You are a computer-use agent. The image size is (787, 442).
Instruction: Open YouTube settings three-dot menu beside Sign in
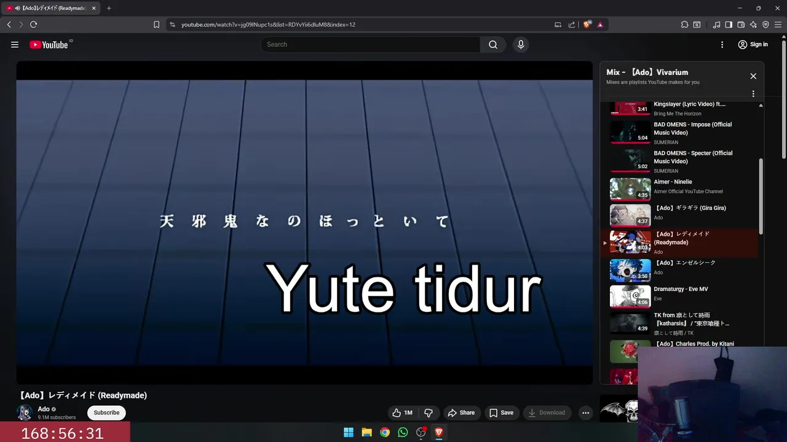pyautogui.click(x=722, y=44)
